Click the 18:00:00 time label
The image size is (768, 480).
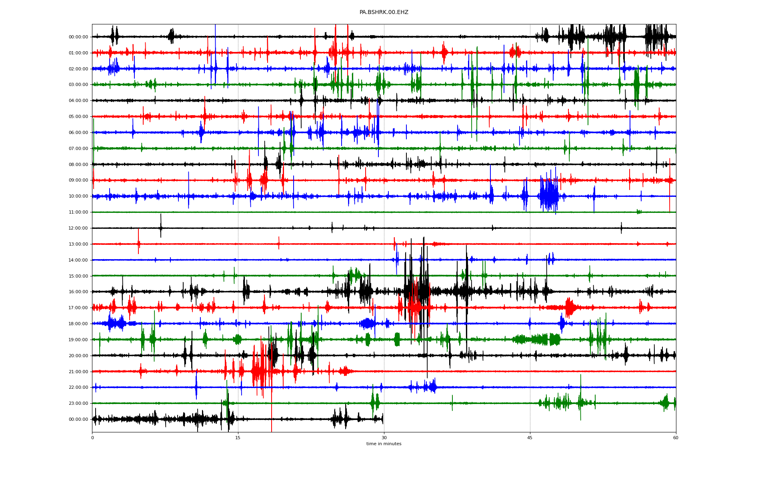[78, 324]
